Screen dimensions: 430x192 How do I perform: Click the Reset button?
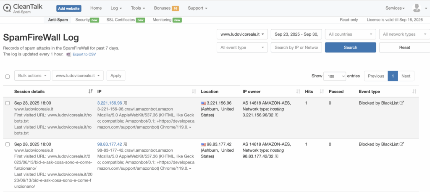coord(404,47)
